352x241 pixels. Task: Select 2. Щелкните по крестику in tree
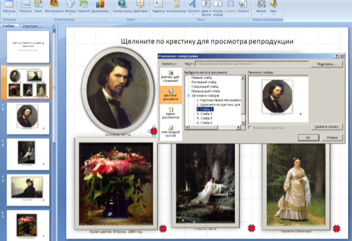coord(218,105)
